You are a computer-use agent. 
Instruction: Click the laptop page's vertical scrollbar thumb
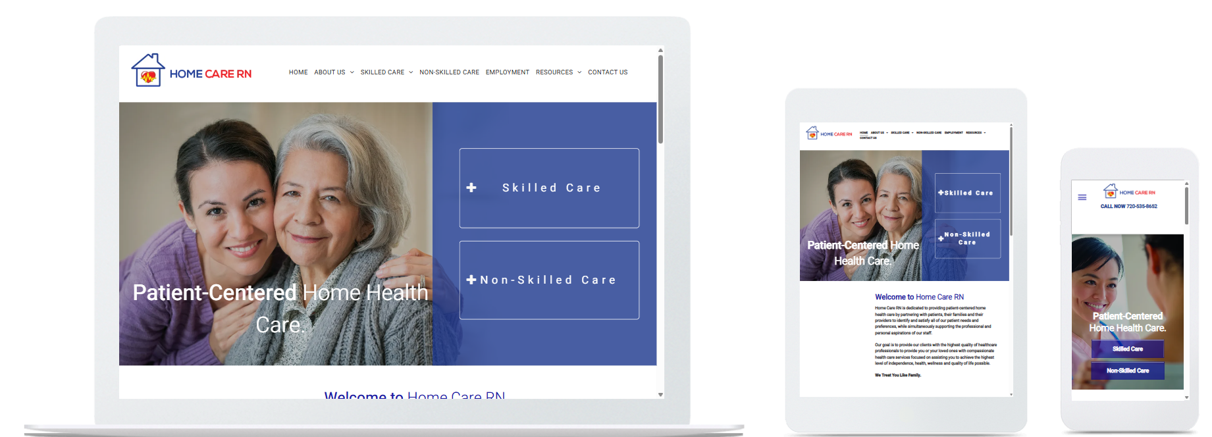click(660, 99)
